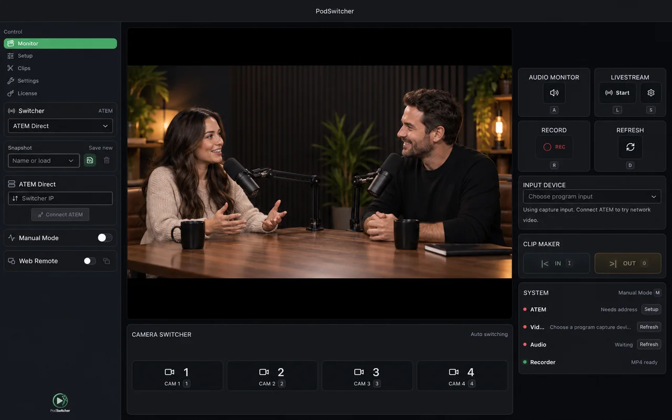Switch to CAM 2
This screenshot has width=672, height=420.
[x=272, y=375]
